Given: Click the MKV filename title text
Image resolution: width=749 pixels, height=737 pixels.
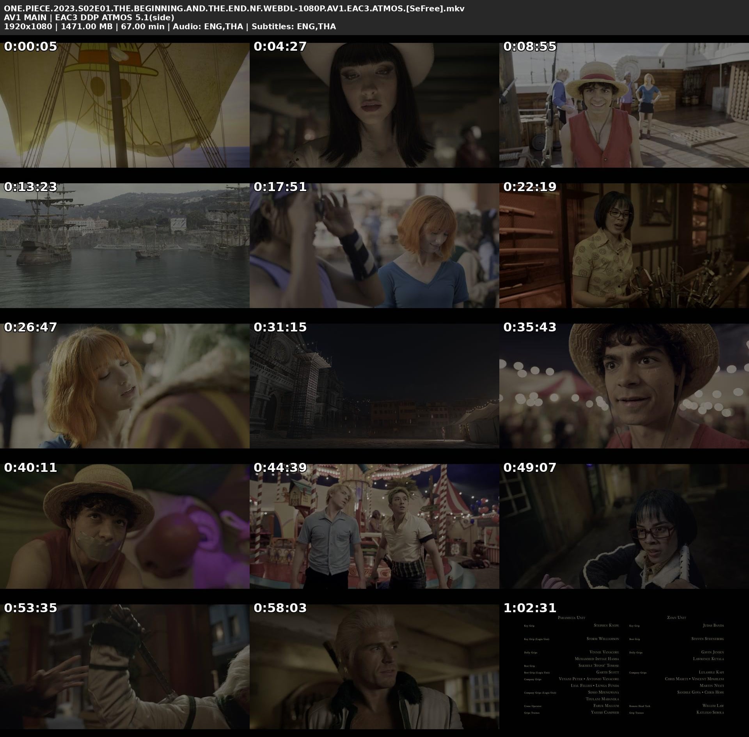Looking at the screenshot, I should (234, 9).
